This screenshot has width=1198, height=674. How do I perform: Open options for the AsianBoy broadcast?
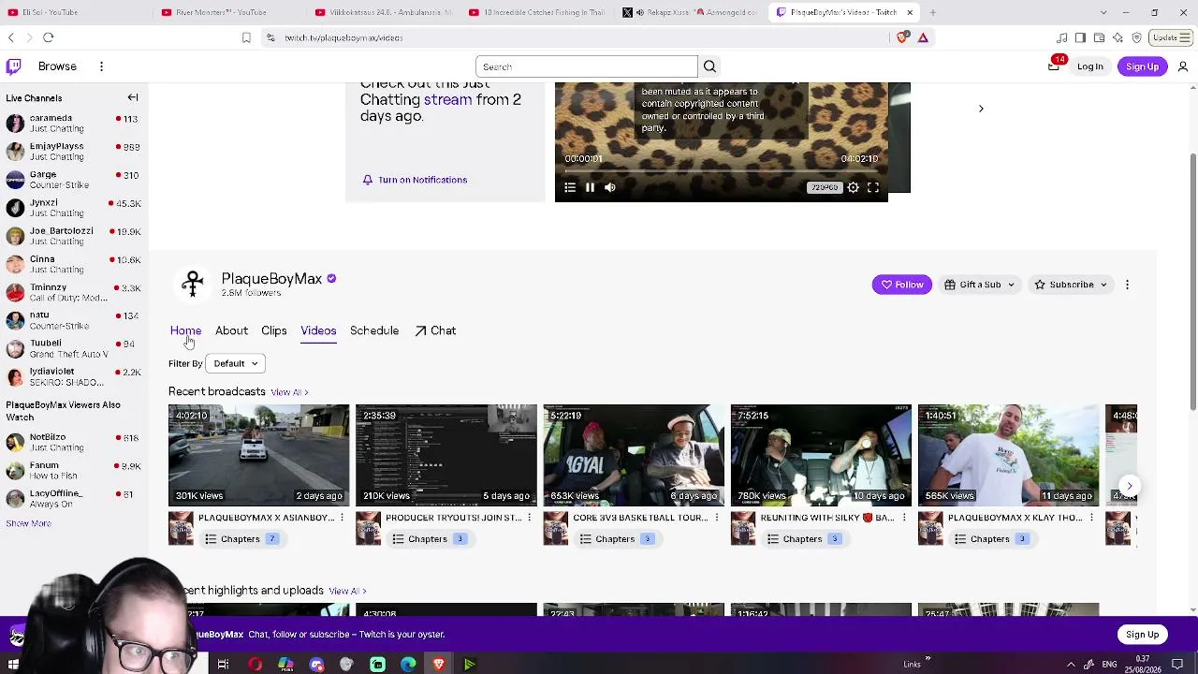pos(342,518)
